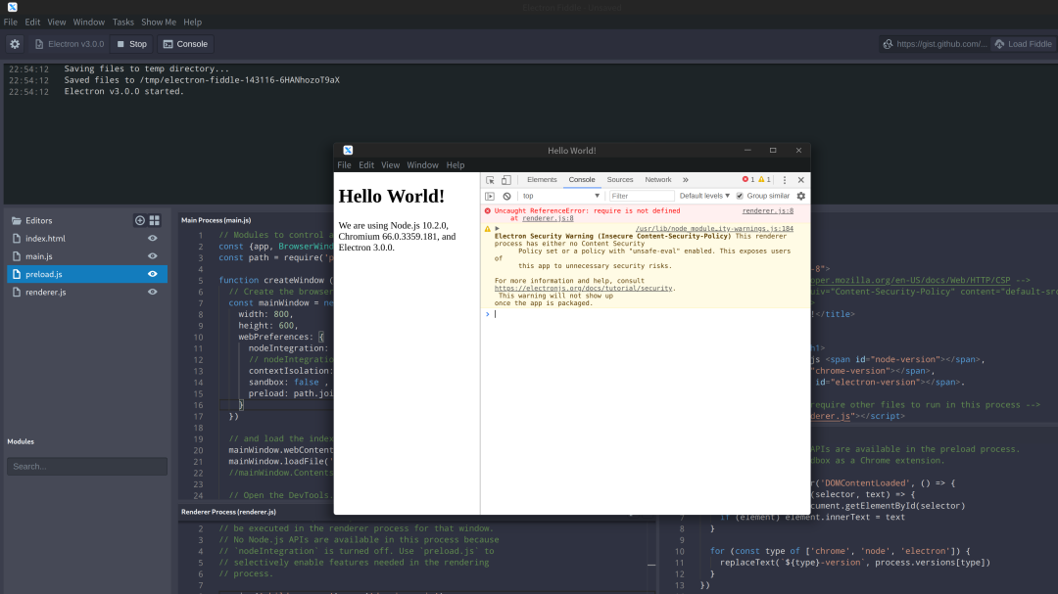
Task: Click the 'Main Process (main.js)' editor title
Action: 216,220
